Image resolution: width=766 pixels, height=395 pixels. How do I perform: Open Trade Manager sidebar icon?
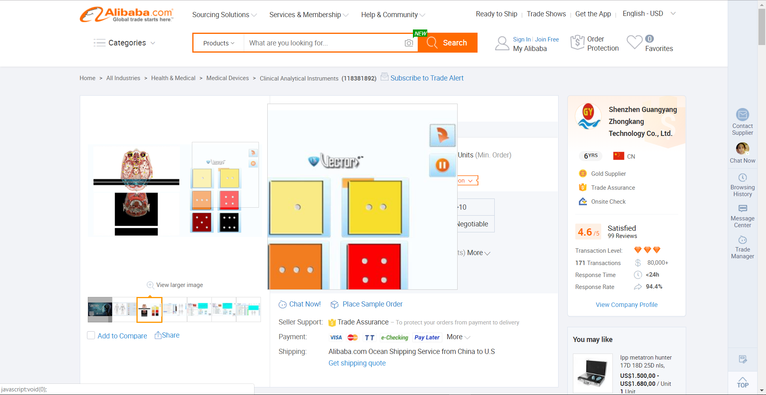tap(742, 240)
